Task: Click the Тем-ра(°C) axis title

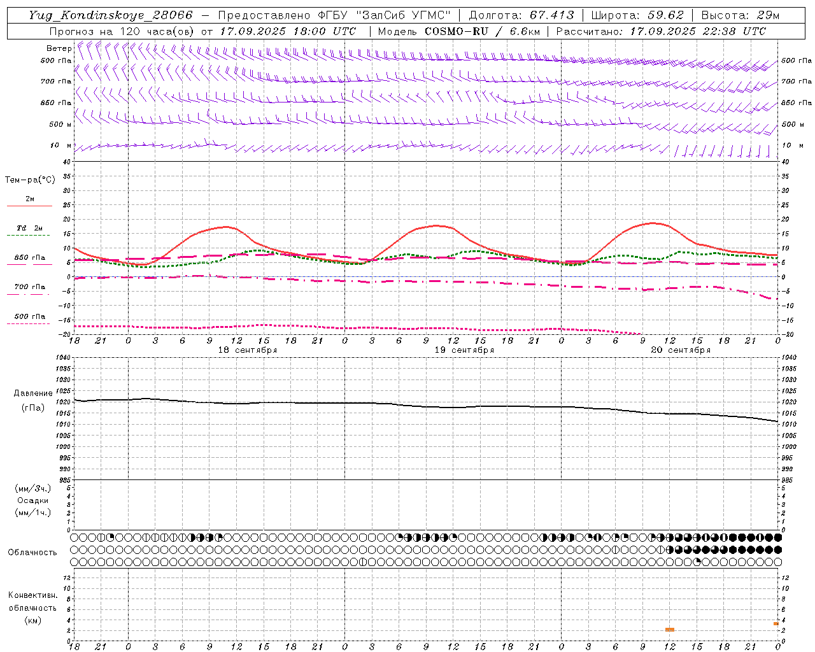Action: point(30,180)
